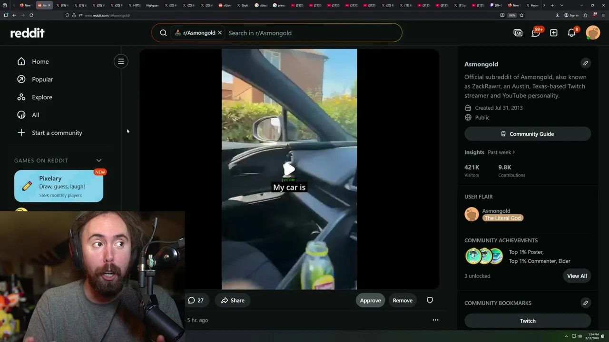The image size is (609, 342).
Task: Open the user avatar menu
Action: pos(593,33)
